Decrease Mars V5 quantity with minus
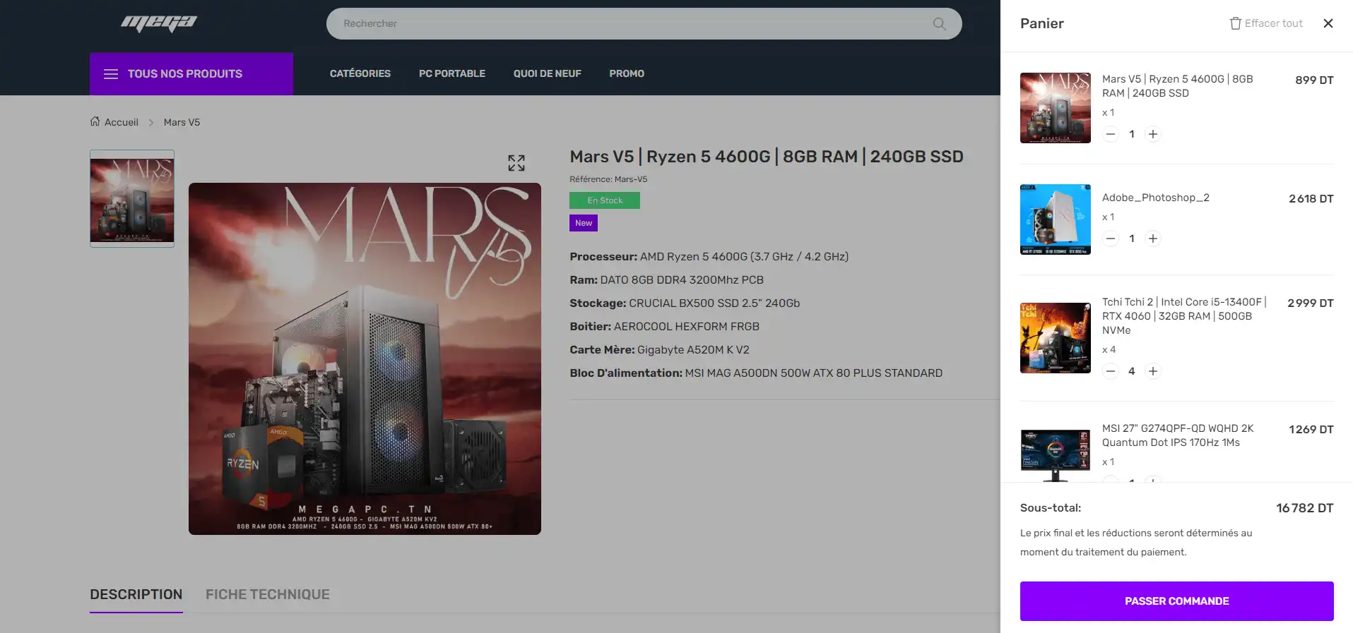This screenshot has height=633, width=1353. pos(1111,134)
